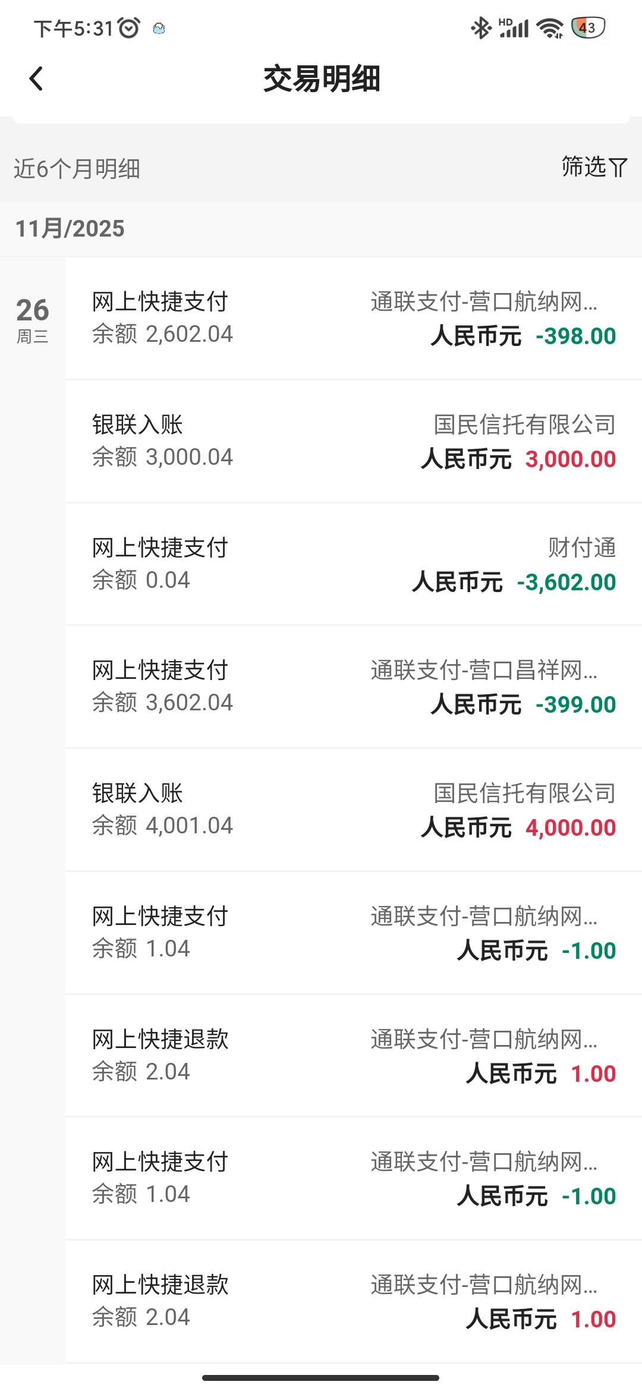Tap the small cloud notification icon
This screenshot has height=1391, width=642.
coord(159,29)
